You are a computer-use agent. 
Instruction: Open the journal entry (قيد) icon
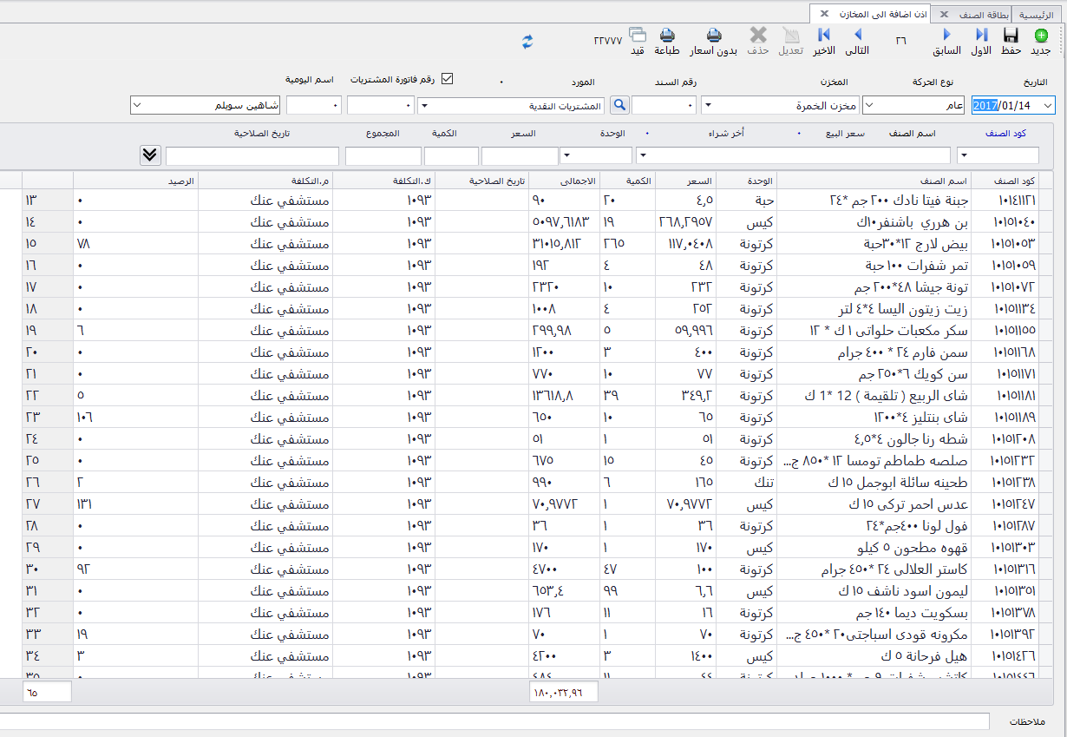(x=638, y=36)
